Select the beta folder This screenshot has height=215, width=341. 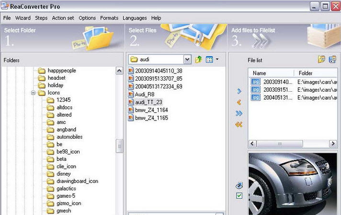tap(61, 159)
